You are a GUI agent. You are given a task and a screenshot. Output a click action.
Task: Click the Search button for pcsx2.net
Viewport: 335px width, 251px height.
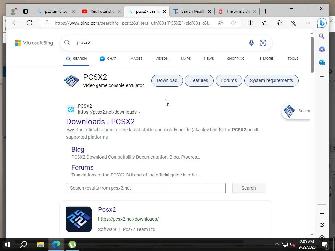click(x=249, y=188)
